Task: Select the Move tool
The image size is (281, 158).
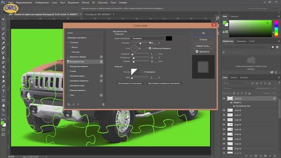Action: click(x=3, y=19)
